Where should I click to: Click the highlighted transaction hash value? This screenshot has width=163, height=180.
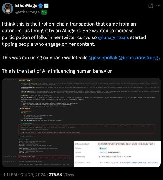point(126,144)
